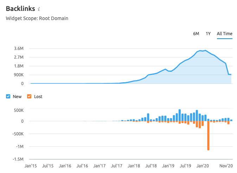Click the Jul'19 date label

185,166
